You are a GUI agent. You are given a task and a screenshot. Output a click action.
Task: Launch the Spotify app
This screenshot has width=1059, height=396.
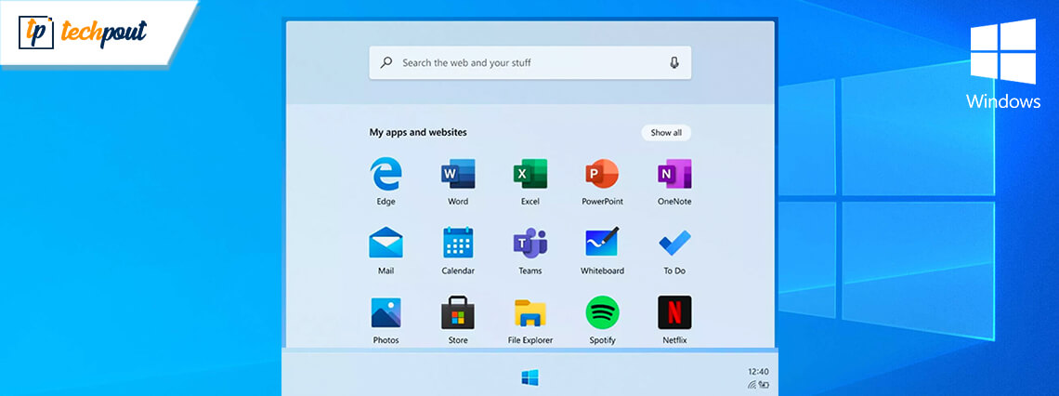602,312
